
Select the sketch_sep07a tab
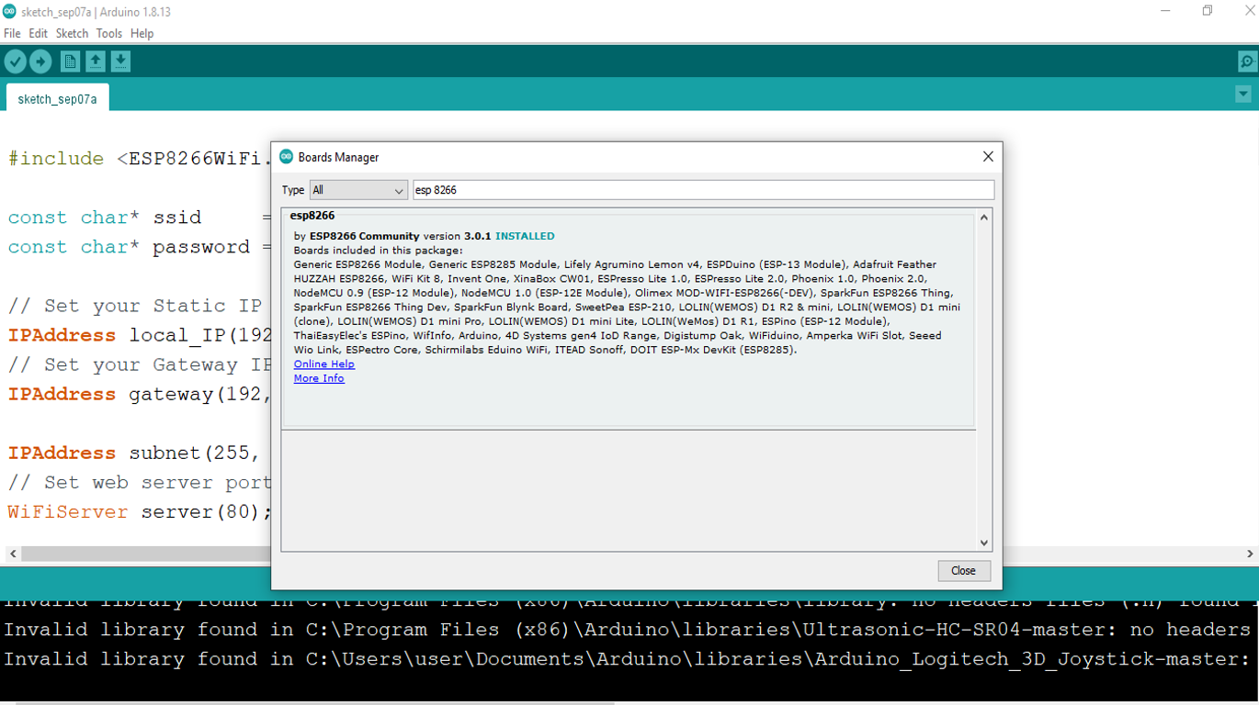(x=57, y=98)
